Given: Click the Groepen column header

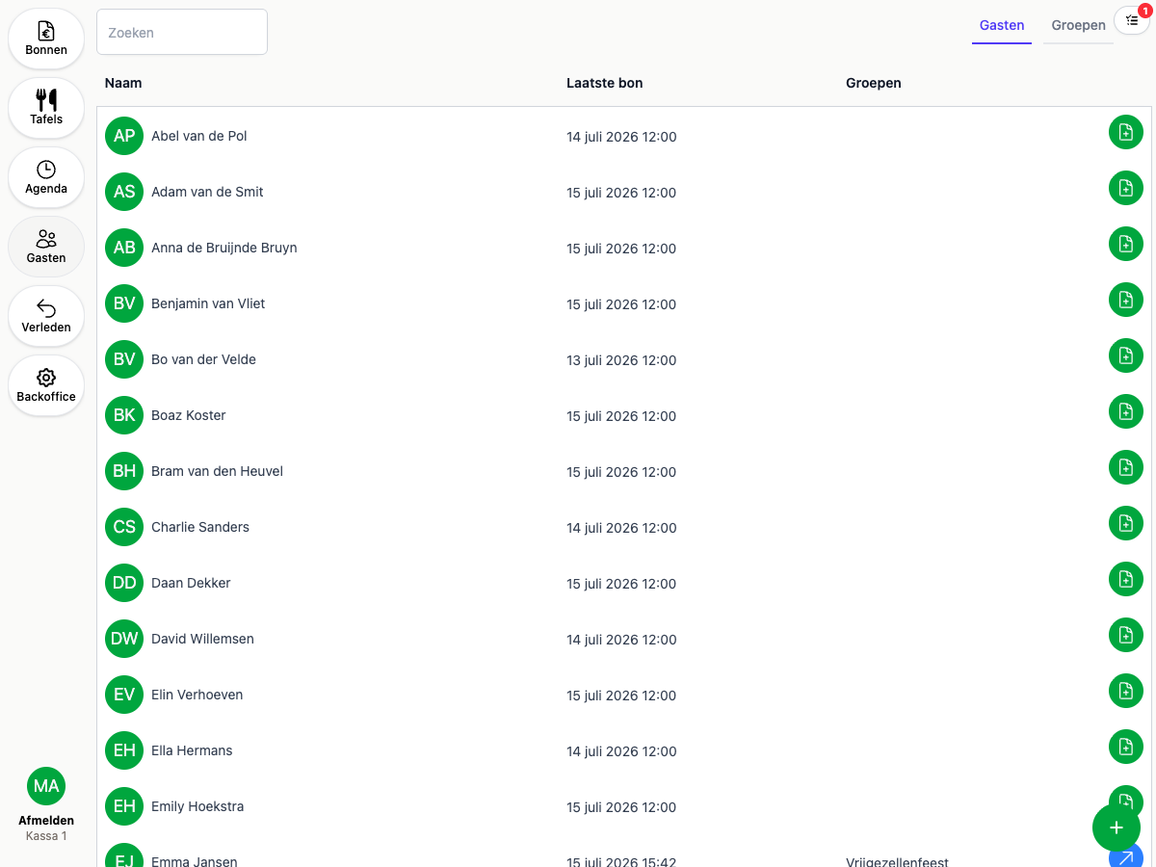Looking at the screenshot, I should (874, 83).
